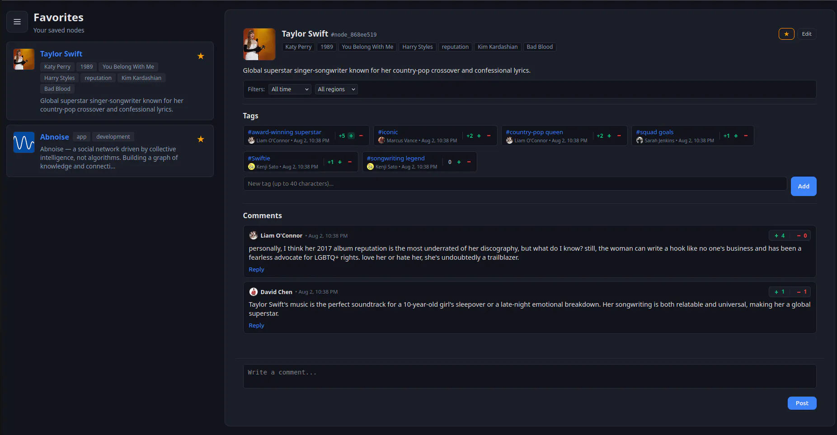
Task: Open the hamburger menu beside Favorites
Action: coord(17,22)
